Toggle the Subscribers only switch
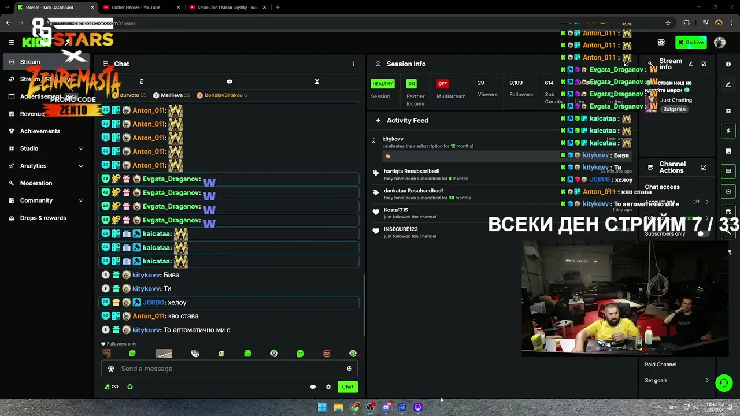This screenshot has height=416, width=740. tap(702, 233)
